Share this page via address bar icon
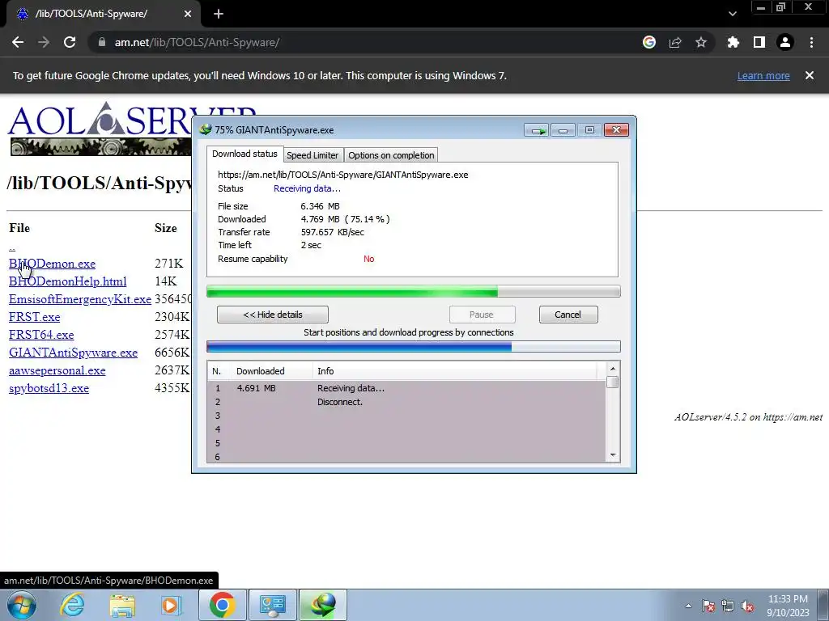This screenshot has height=621, width=829. pos(675,42)
